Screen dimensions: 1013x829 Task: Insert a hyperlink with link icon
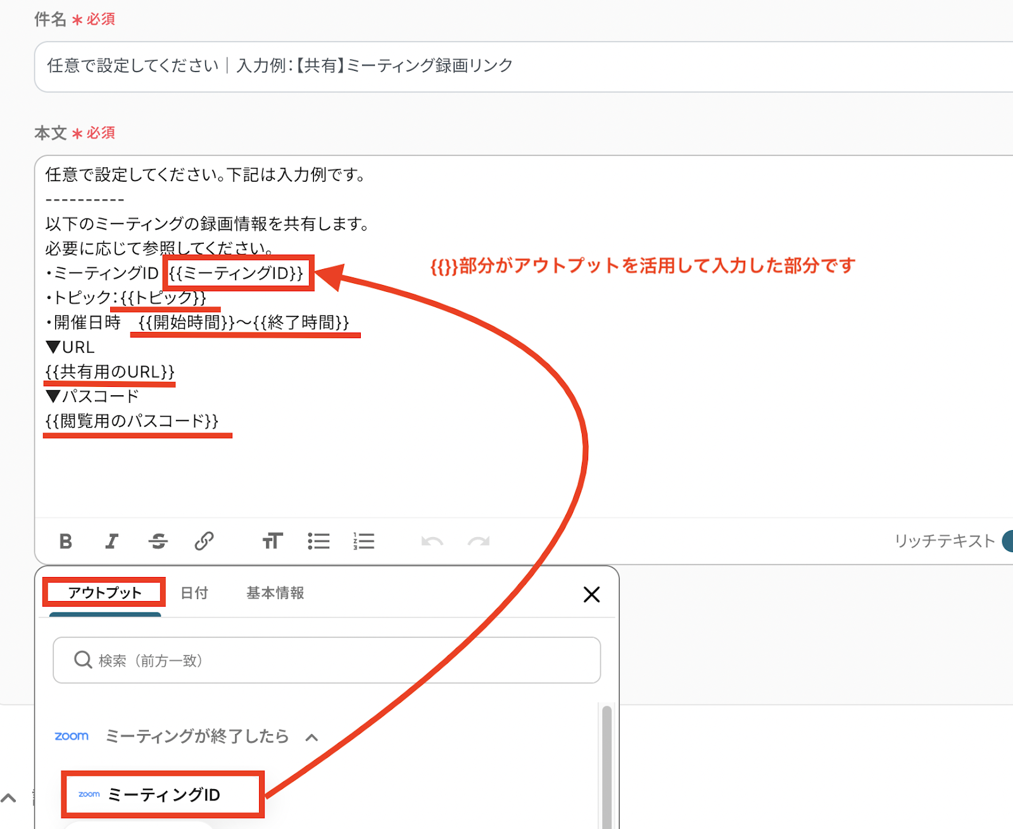[x=204, y=541]
